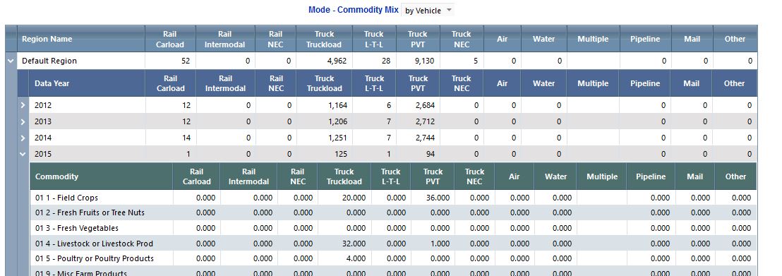
Task: Select Field Crops Truck Truckload value 20.000
Action: tap(344, 198)
